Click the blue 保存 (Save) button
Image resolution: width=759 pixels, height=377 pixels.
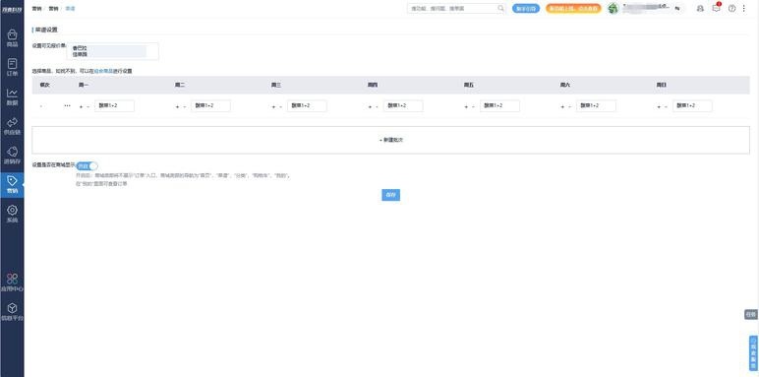pos(390,195)
